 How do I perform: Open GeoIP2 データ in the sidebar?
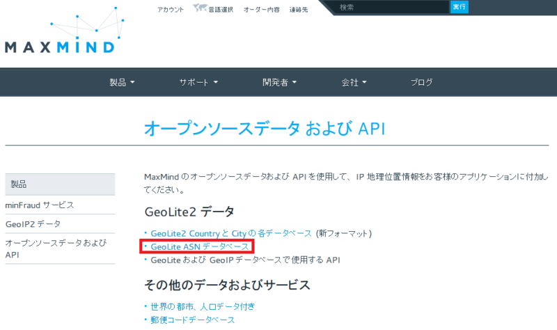coord(33,223)
